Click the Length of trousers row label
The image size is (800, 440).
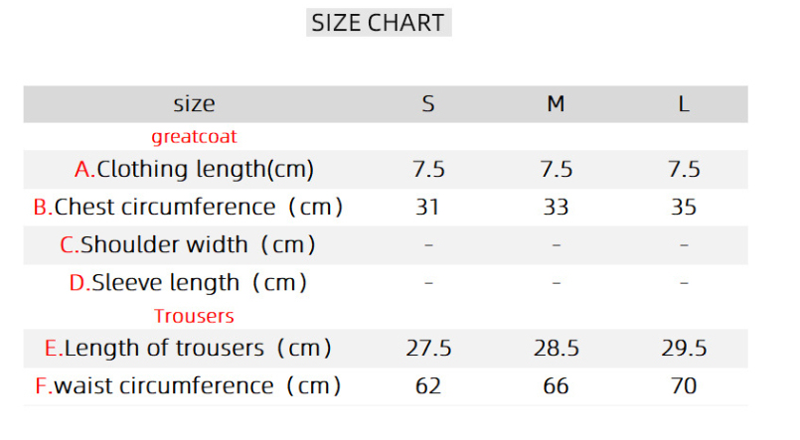coord(188,348)
